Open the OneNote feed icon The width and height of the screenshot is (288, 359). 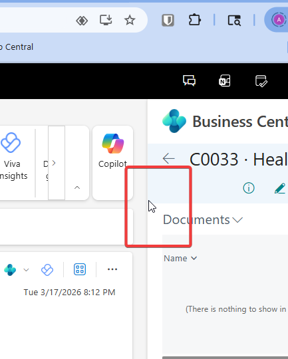[225, 81]
